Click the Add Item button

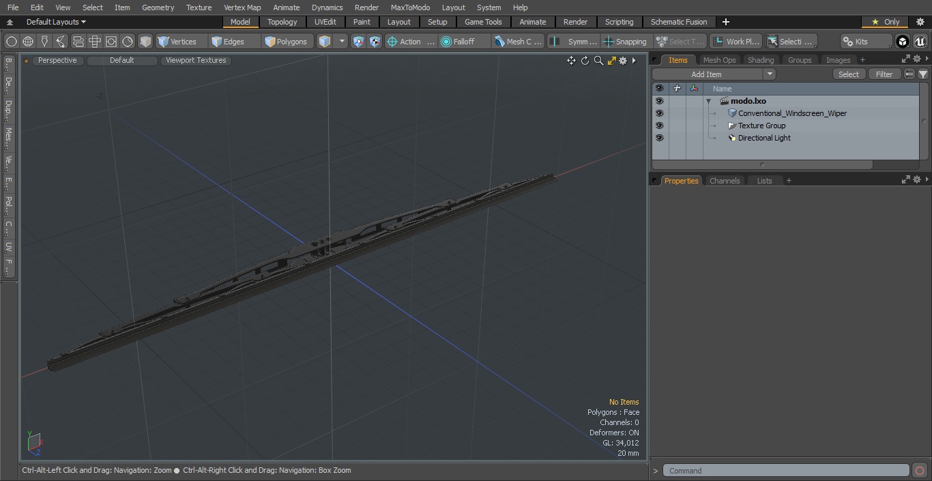(707, 74)
